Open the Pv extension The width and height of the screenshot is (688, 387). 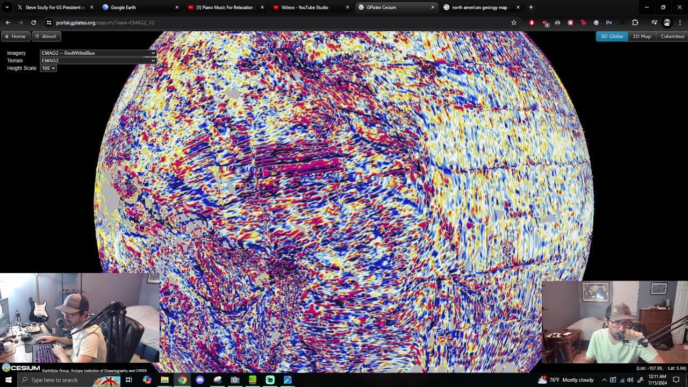(609, 23)
